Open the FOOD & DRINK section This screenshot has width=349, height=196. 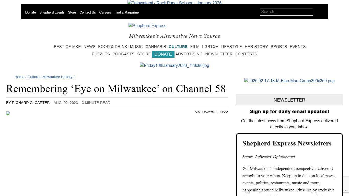[113, 47]
